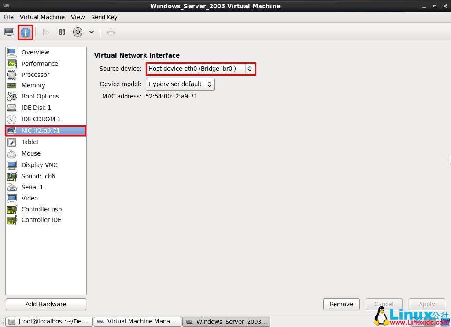Click the Boot Options gears icon
The height and width of the screenshot is (327, 451).
pos(12,96)
